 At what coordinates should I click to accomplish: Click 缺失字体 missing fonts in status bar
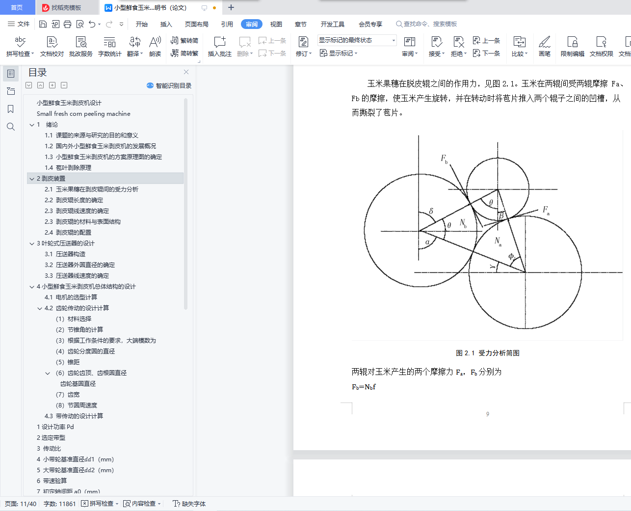click(189, 504)
